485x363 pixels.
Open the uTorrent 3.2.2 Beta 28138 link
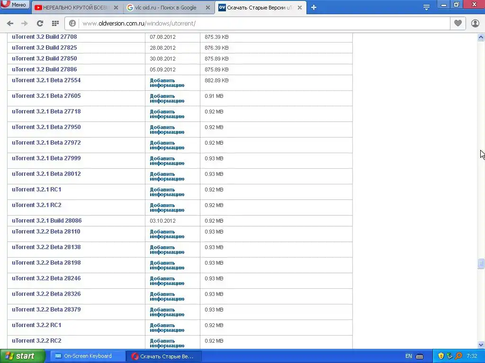pyautogui.click(x=46, y=247)
